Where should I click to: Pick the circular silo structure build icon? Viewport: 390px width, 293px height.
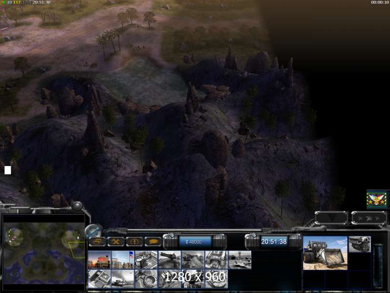[x=146, y=279]
